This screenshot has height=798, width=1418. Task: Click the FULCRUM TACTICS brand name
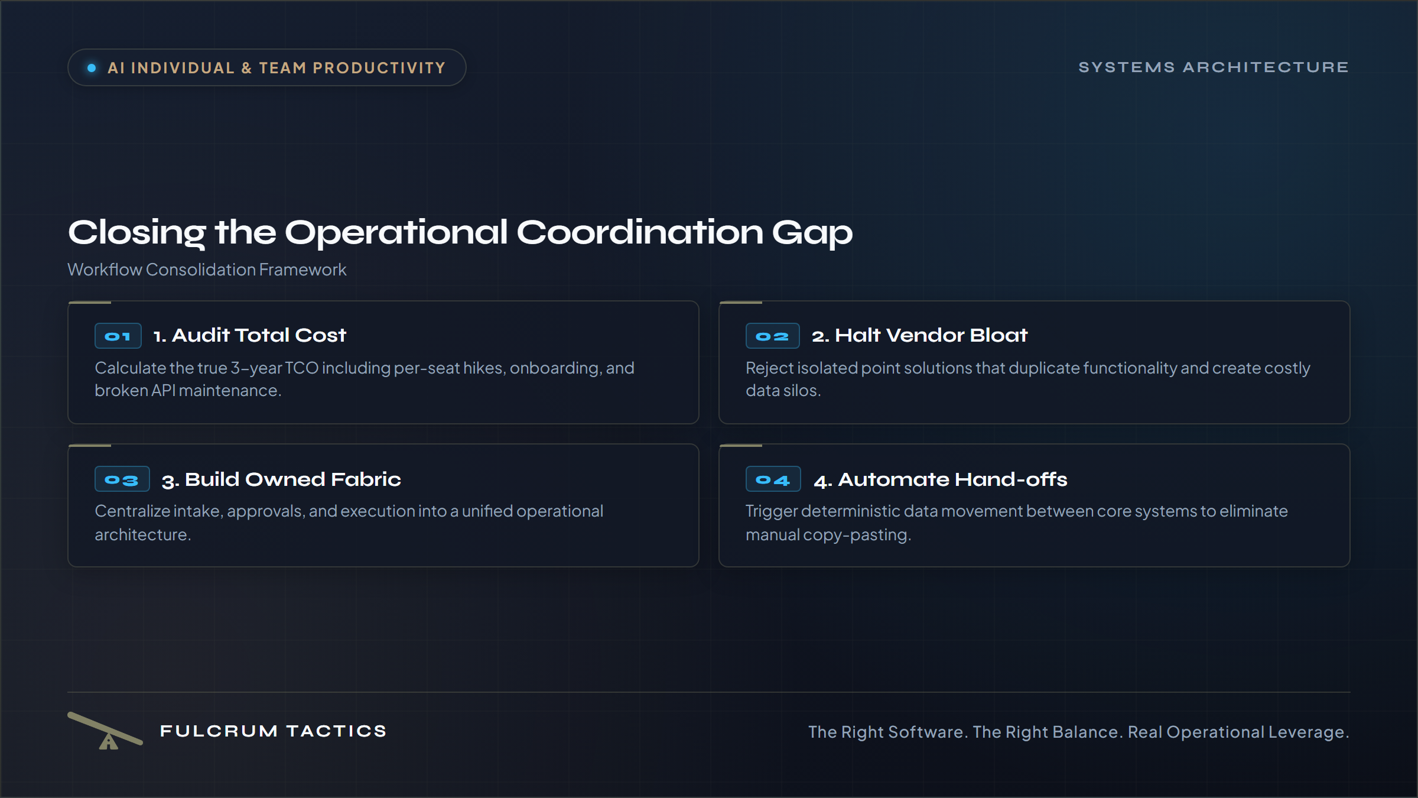pos(273,731)
